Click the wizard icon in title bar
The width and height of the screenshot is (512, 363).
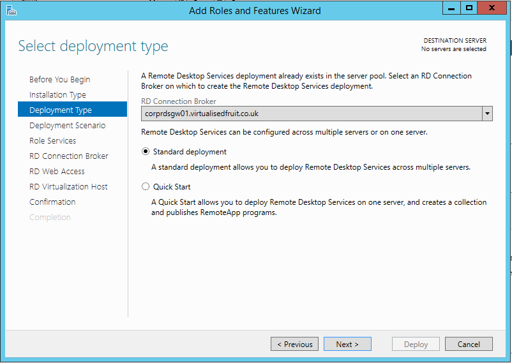(x=11, y=10)
